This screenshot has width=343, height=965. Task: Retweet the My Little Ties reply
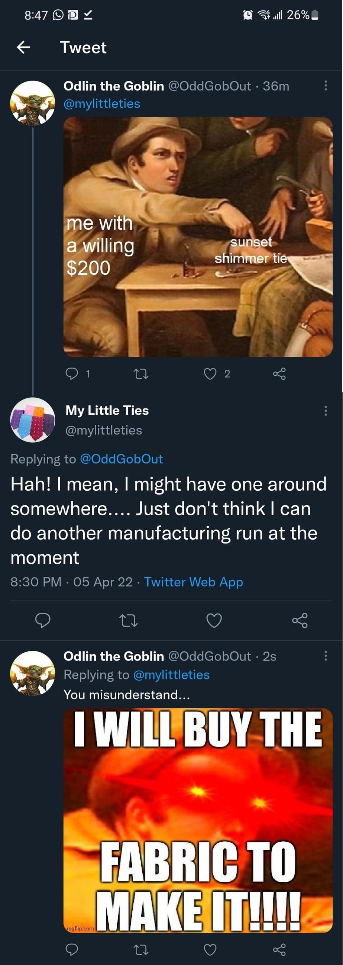click(x=128, y=620)
